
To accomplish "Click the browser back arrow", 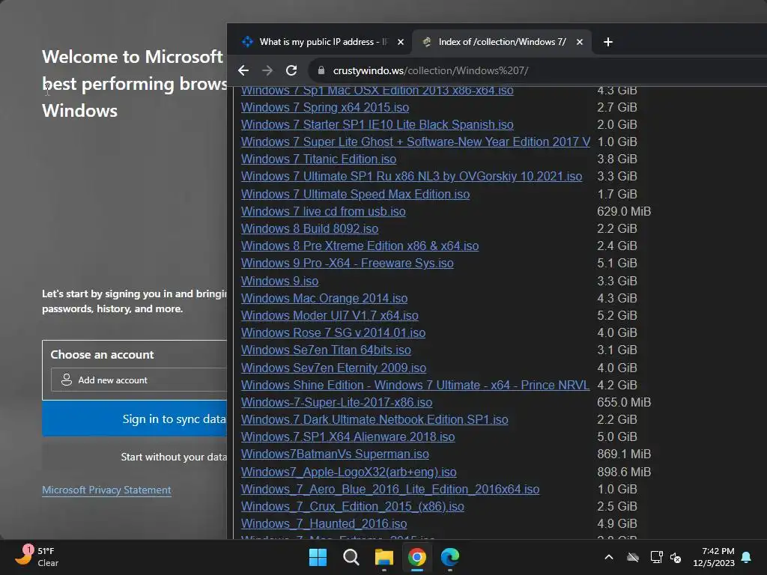I will [x=243, y=70].
